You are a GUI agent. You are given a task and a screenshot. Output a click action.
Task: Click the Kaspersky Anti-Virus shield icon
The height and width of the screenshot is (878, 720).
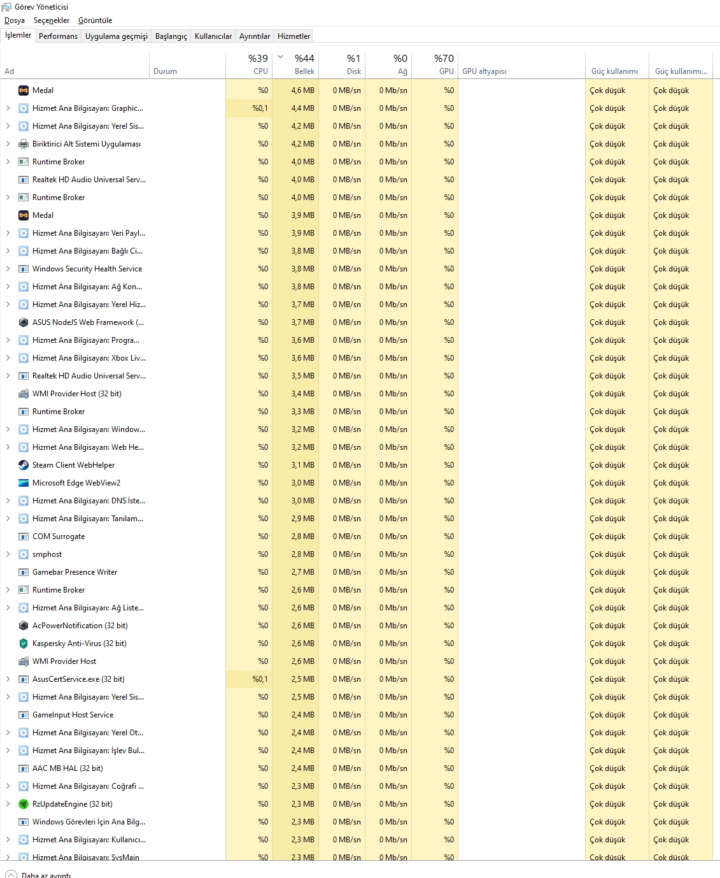point(24,644)
